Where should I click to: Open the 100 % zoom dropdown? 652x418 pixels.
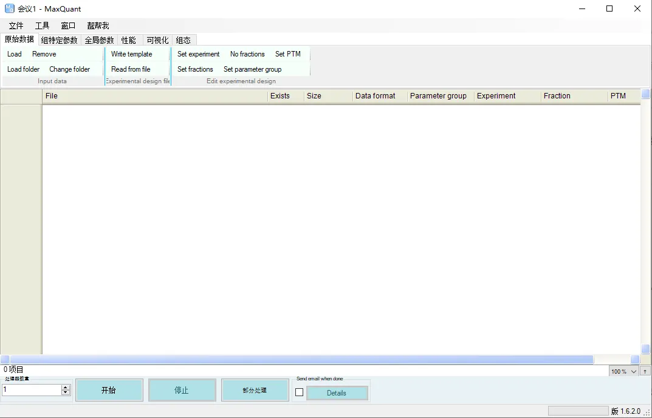[623, 371]
